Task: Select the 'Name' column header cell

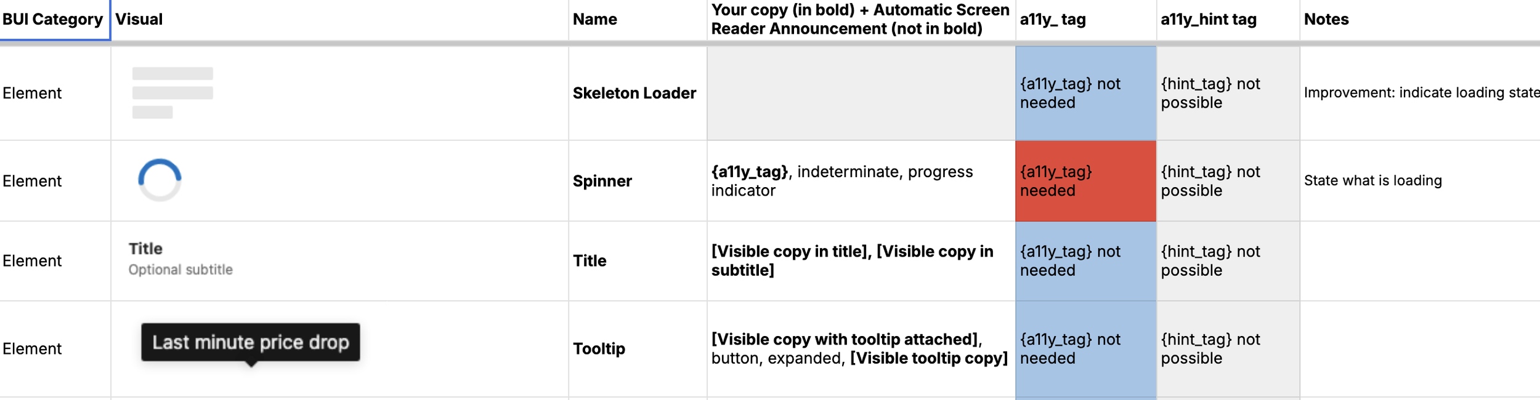Action: tap(637, 20)
